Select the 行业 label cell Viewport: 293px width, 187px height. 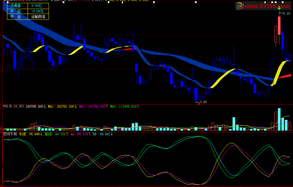pos(15,17)
